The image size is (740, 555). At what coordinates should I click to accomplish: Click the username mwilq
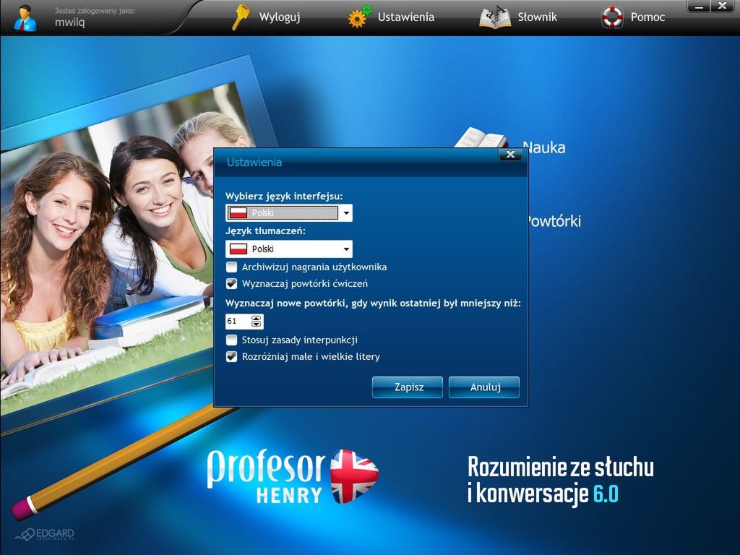point(70,22)
